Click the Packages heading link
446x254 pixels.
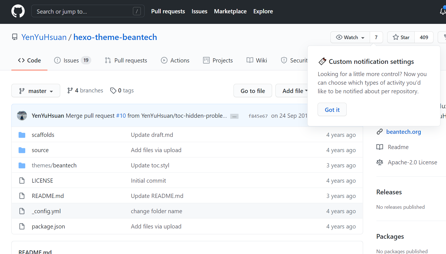click(390, 237)
